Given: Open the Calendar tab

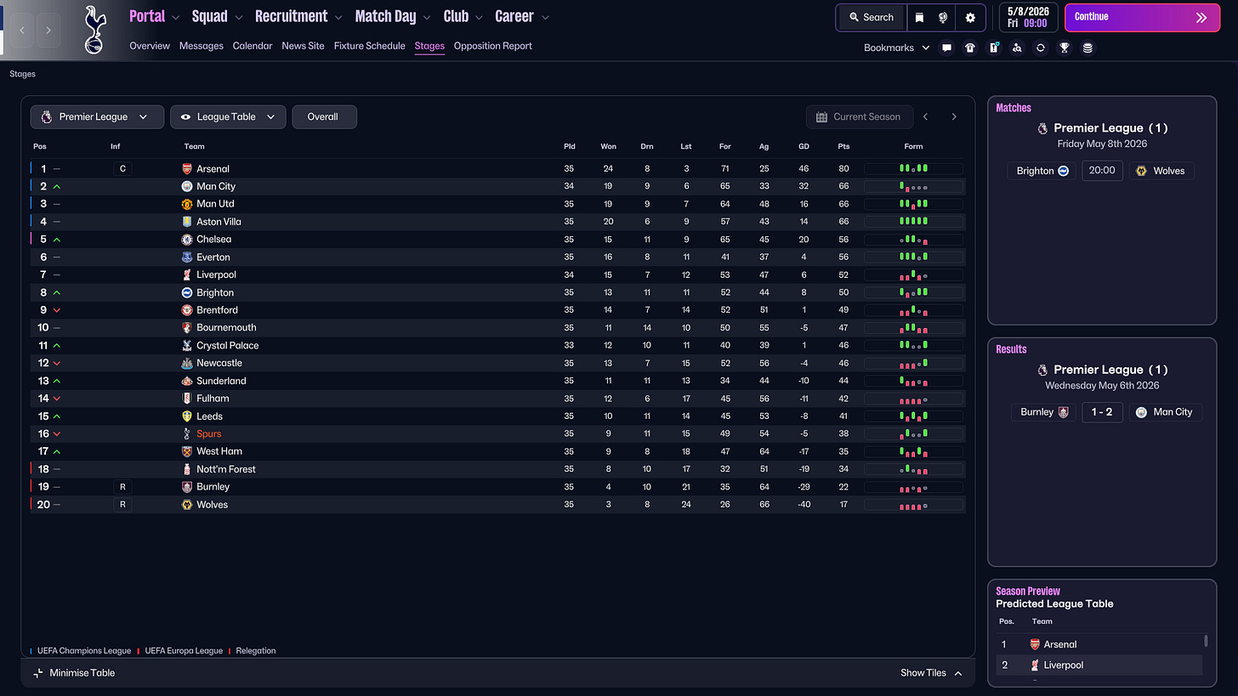Looking at the screenshot, I should coord(253,46).
